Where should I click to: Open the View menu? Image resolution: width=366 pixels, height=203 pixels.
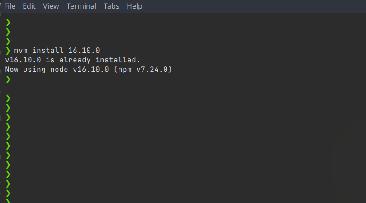tap(51, 6)
